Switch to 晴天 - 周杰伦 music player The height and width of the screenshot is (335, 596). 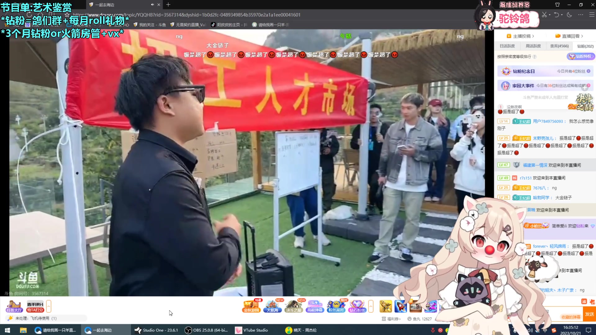(x=301, y=330)
